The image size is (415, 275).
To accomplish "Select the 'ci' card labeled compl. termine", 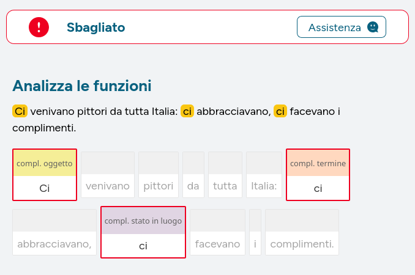I will [318, 175].
